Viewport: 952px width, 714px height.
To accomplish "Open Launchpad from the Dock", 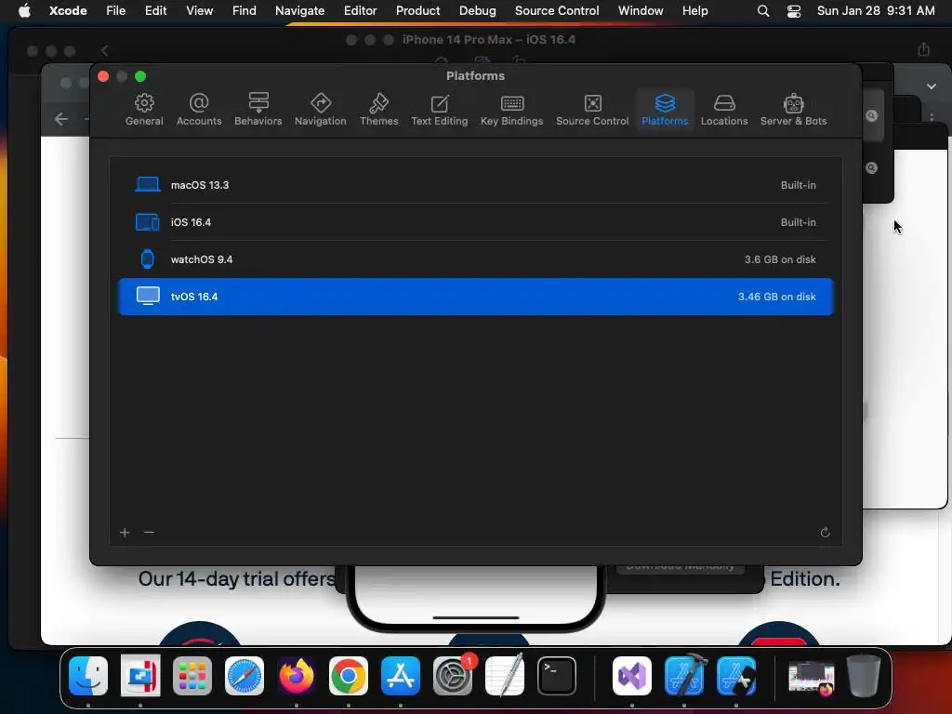I will 192,676.
